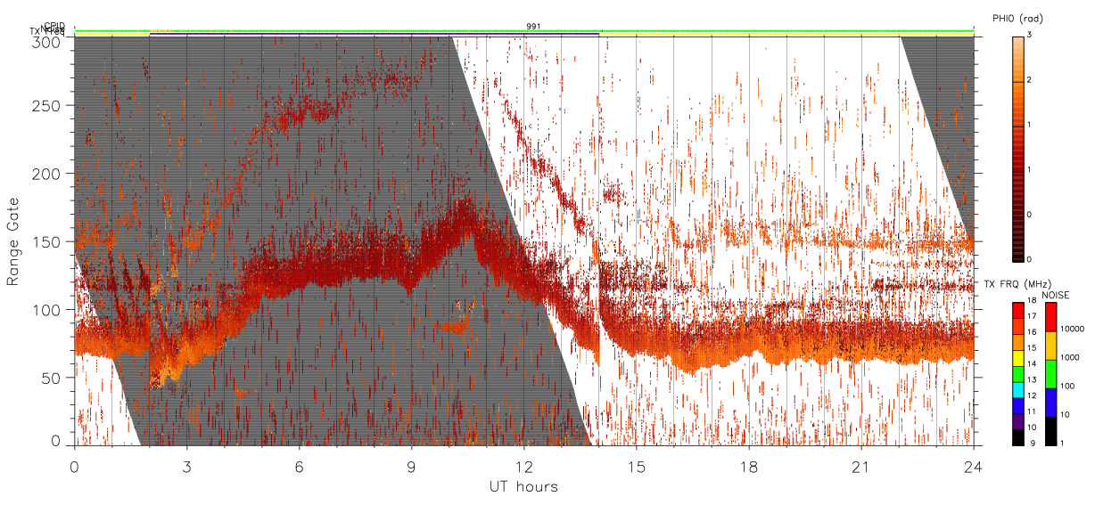The width and height of the screenshot is (1095, 505).
Task: Click the '14' TX FRQ legend value
Action: point(1032,363)
